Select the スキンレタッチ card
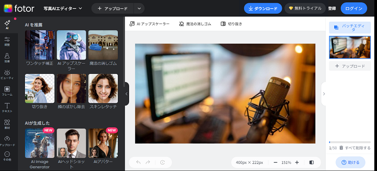This screenshot has width=377, height=171. [103, 89]
